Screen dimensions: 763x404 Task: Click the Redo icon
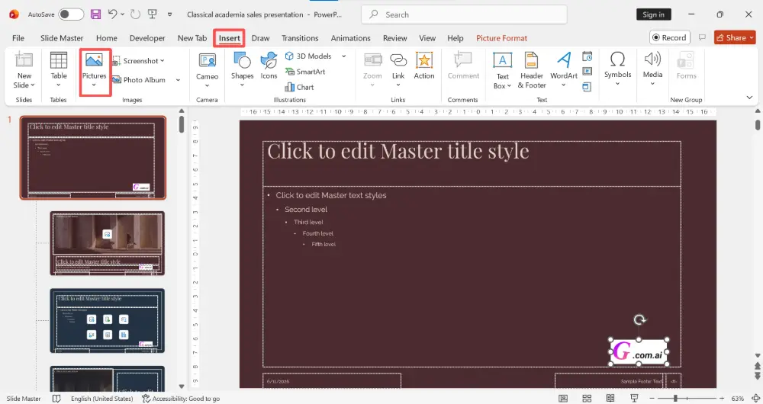pos(135,14)
